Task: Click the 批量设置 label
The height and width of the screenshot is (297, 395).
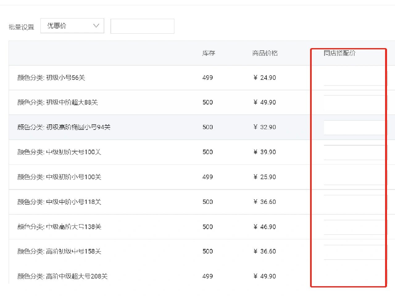Action: [21, 27]
